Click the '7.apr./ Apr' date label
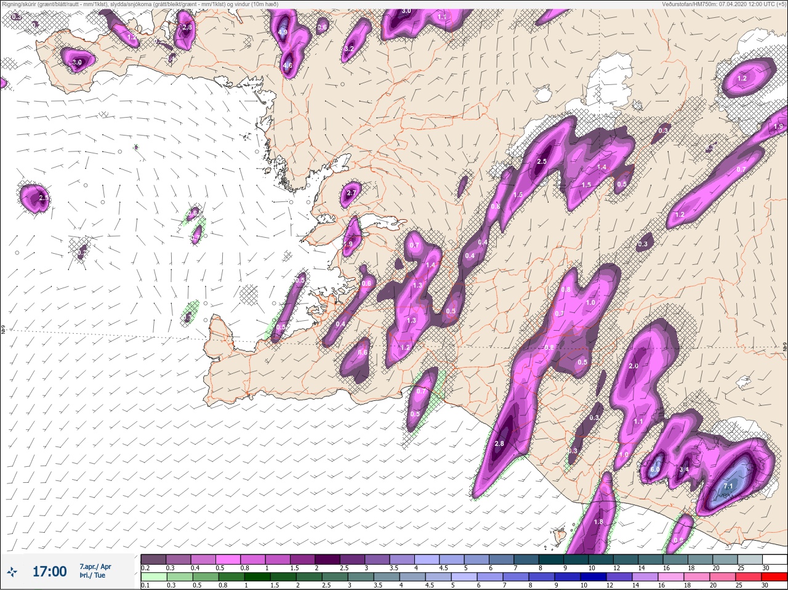Screen dimensions: 788x590 (95, 567)
